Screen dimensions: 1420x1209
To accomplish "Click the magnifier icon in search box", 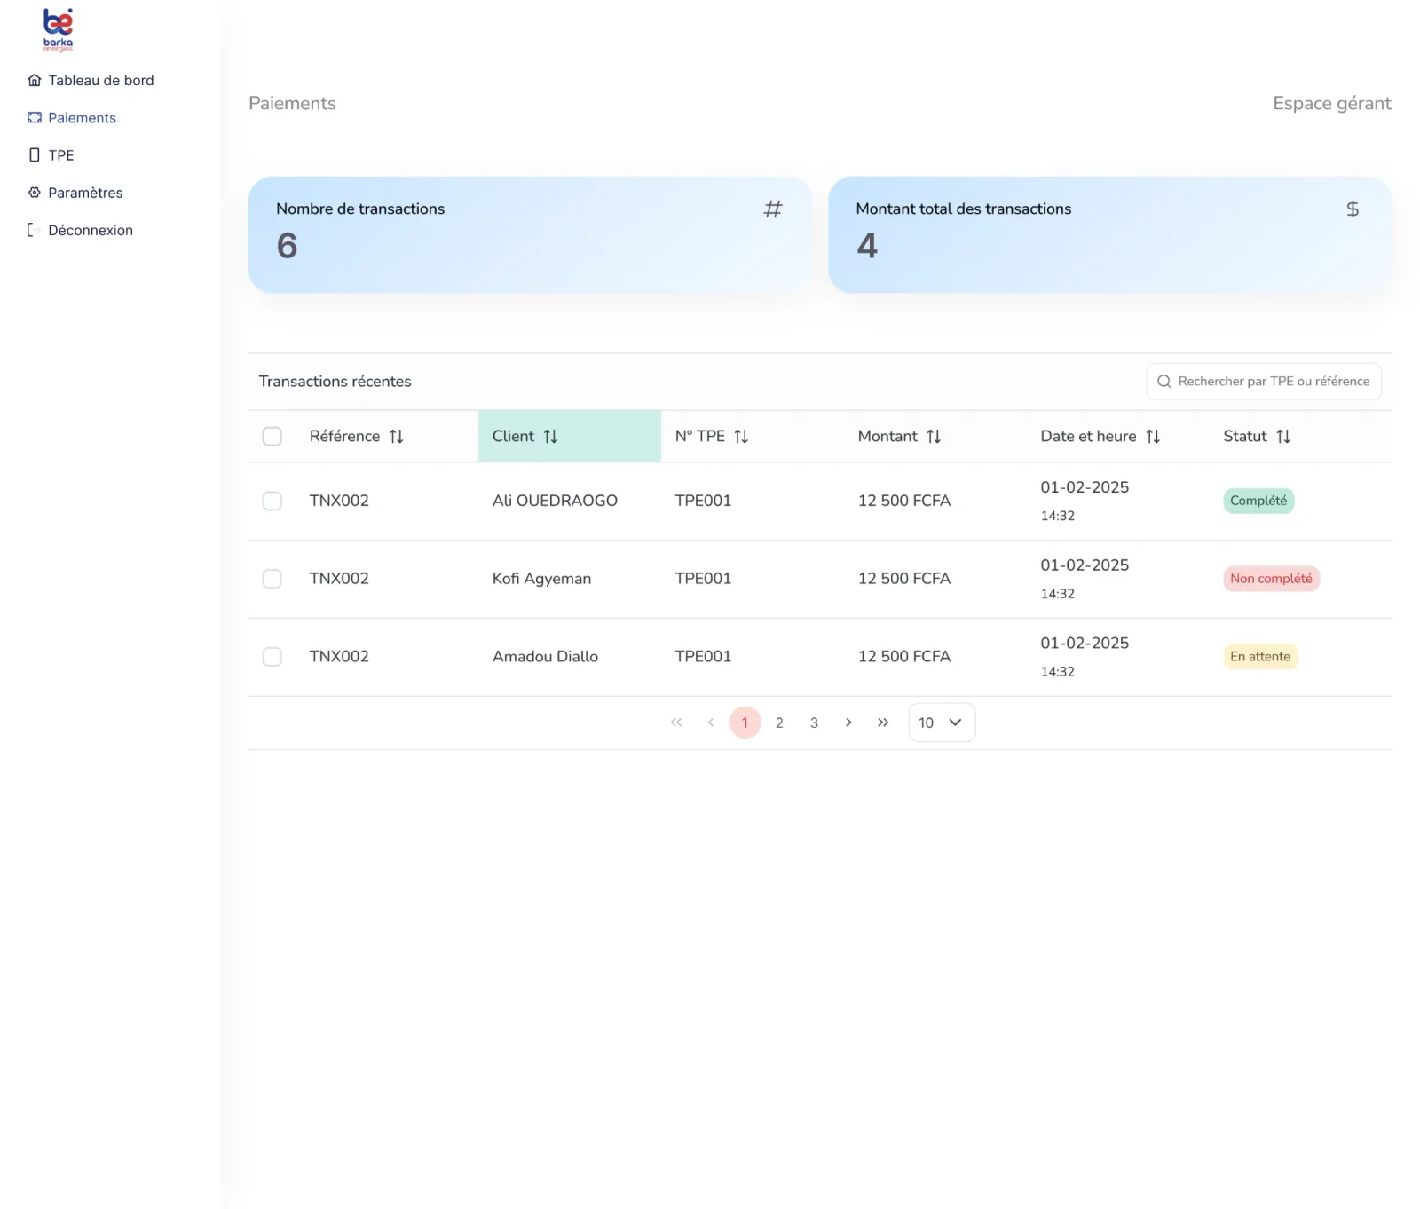I will tap(1164, 382).
